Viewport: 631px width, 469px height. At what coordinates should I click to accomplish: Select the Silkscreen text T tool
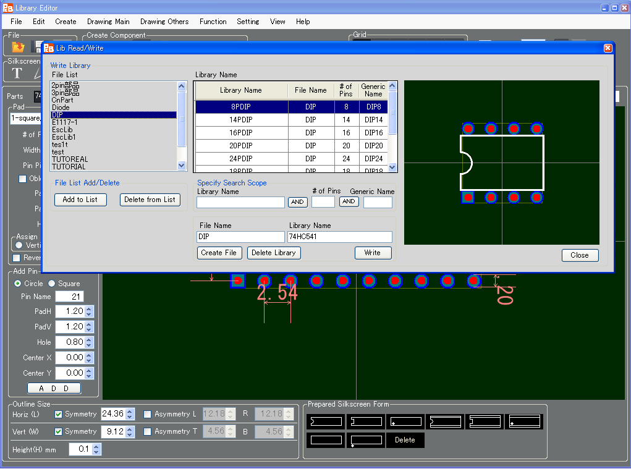coord(17,73)
